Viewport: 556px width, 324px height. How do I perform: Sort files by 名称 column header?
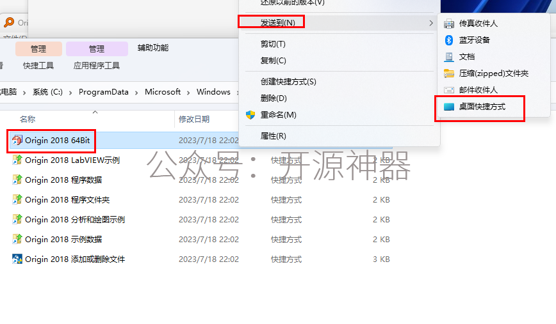point(28,120)
